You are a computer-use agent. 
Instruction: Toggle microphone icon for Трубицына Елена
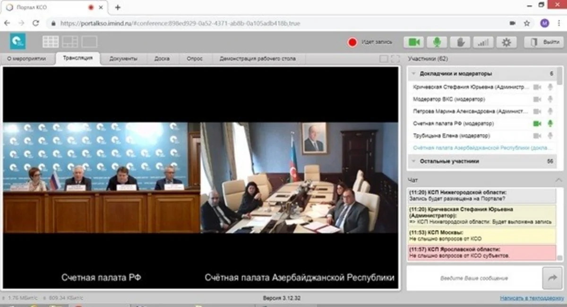point(550,136)
